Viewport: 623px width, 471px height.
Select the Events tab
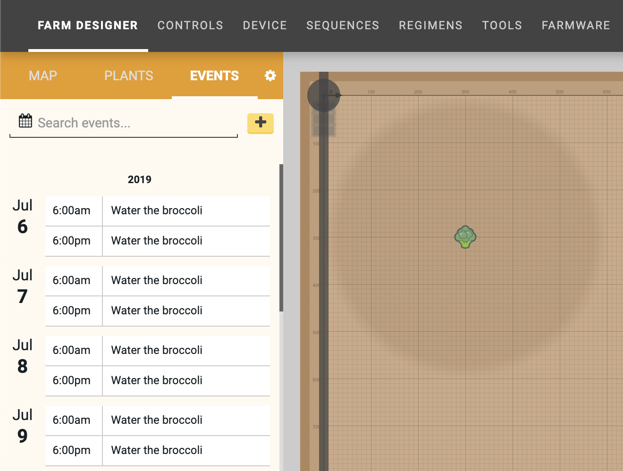point(214,76)
